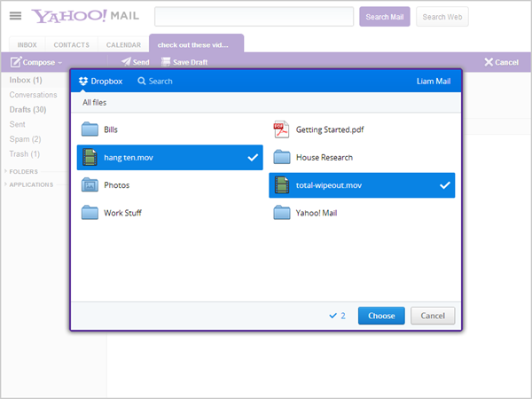Viewport: 532px width, 399px height.
Task: Click the Save Draft icon
Action: (x=166, y=62)
